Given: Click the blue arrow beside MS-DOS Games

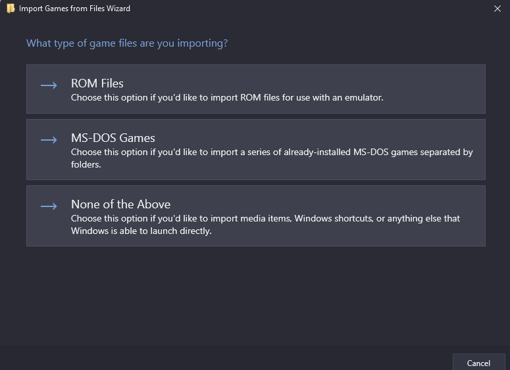Looking at the screenshot, I should (x=49, y=140).
